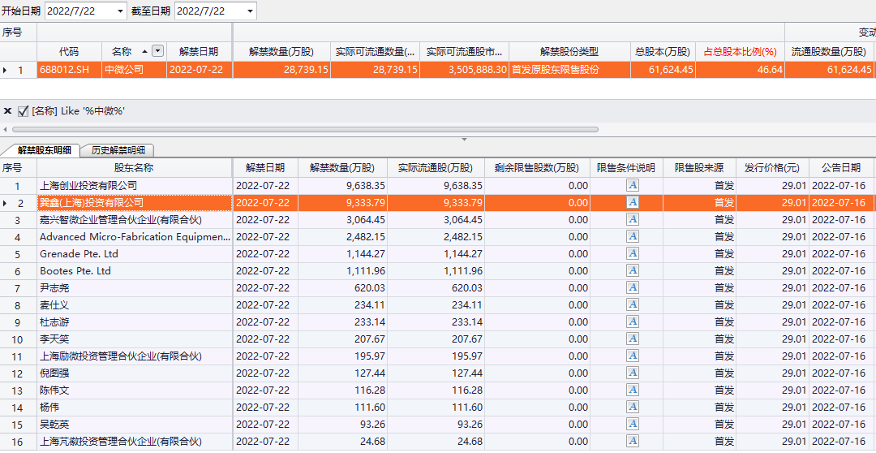View the restriction note icon for Bootes Pte. Ltd

click(x=633, y=271)
